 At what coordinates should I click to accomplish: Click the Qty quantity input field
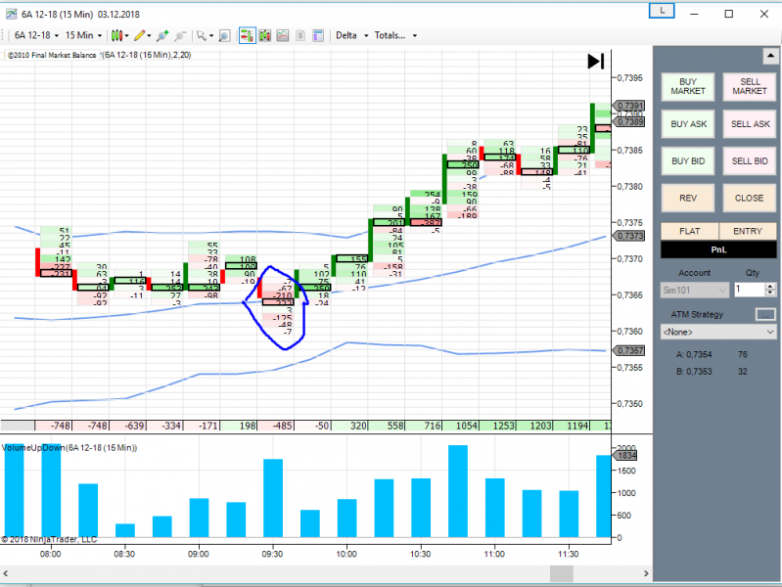[750, 290]
